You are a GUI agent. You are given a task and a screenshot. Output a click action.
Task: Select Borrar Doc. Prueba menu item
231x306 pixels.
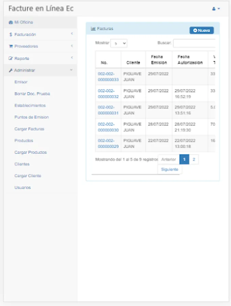[x=32, y=94]
